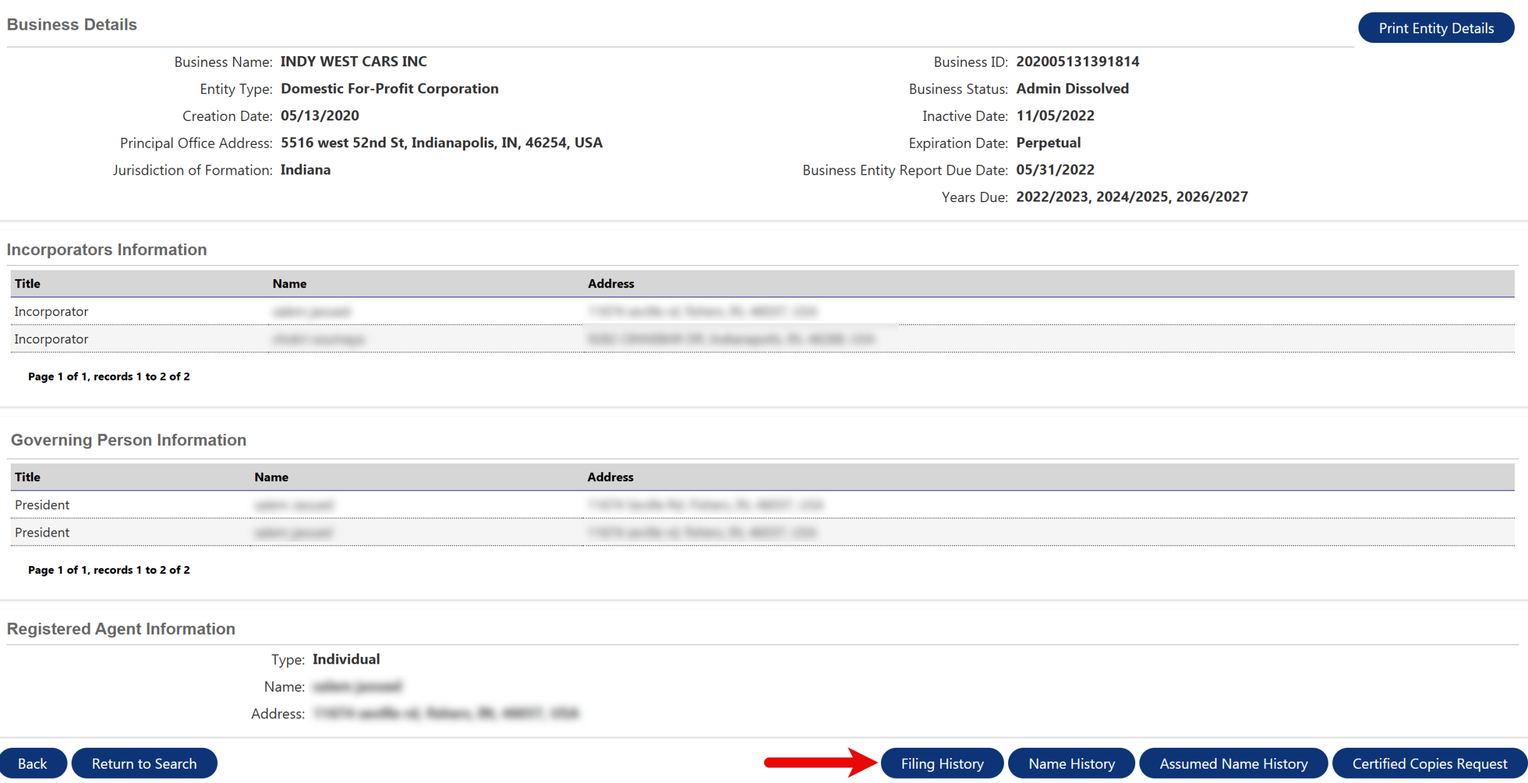
Task: Click the Incorporators table pagination summary
Action: point(109,376)
